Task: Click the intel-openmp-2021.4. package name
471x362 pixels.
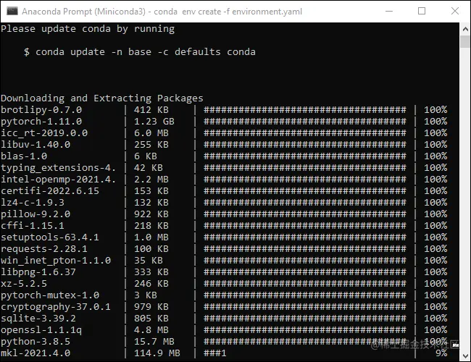Action: (x=58, y=180)
